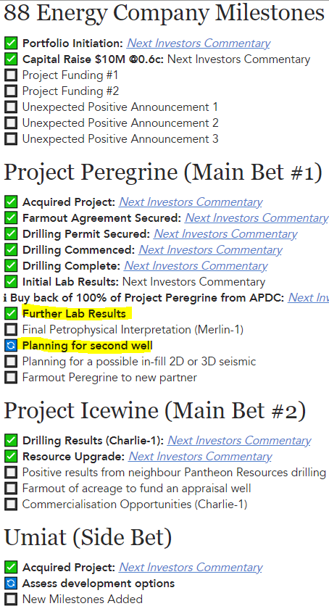
Task: Open the Portfolio Initiation Next Investors Commentary link
Action: tap(199, 43)
